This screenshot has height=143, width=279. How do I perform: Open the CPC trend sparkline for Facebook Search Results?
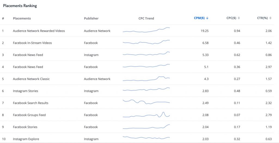[146, 102]
